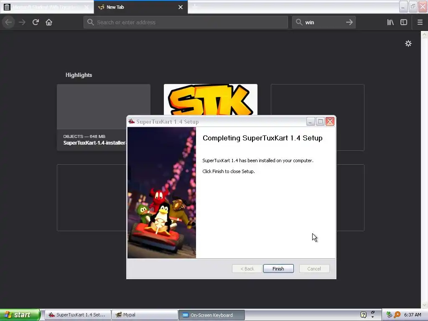Click the Search or enter address field
428x321 pixels.
click(186, 23)
